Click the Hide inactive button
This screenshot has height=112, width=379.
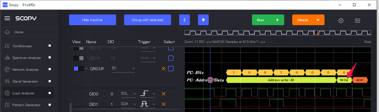click(92, 20)
